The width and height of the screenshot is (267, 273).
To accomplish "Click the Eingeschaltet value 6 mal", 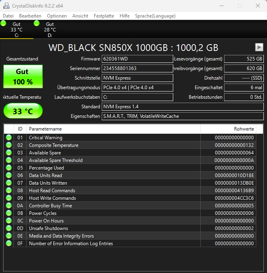I will tap(244, 88).
